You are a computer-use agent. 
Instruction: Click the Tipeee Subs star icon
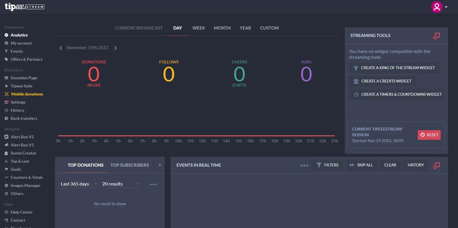coord(6,86)
